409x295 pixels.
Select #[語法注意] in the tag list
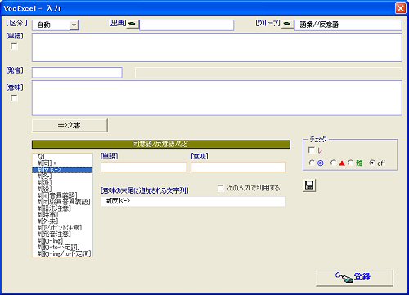tap(62, 208)
